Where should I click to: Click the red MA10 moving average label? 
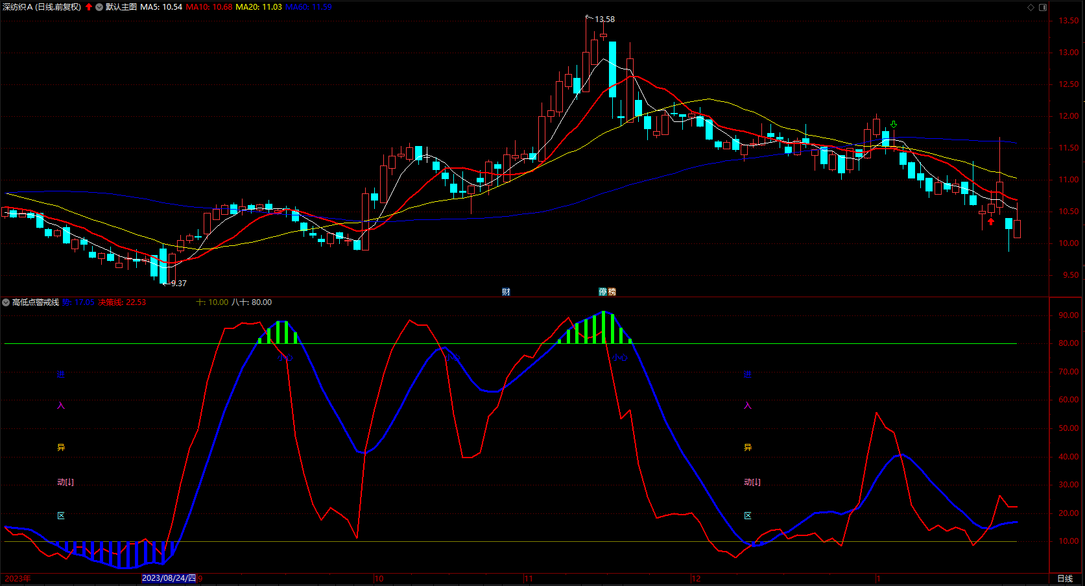pyautogui.click(x=209, y=7)
